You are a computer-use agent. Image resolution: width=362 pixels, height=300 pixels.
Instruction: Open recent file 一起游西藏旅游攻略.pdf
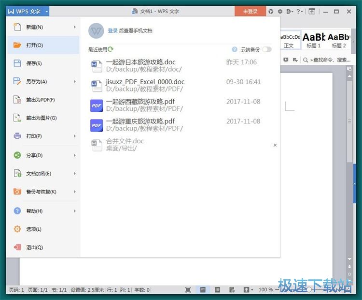180,105
